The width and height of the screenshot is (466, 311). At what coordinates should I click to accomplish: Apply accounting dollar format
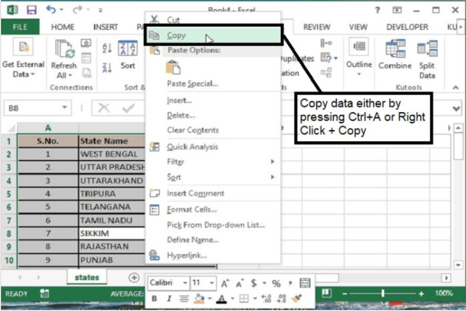pos(254,283)
